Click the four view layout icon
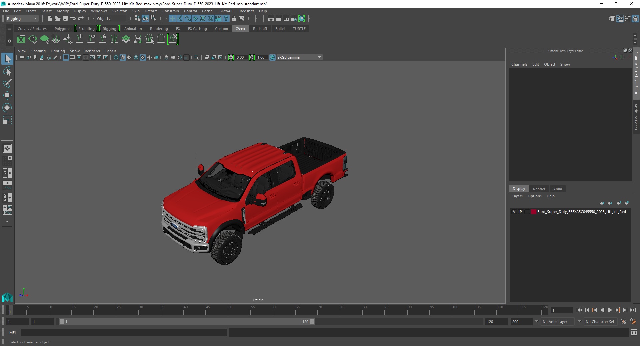 pos(7,161)
